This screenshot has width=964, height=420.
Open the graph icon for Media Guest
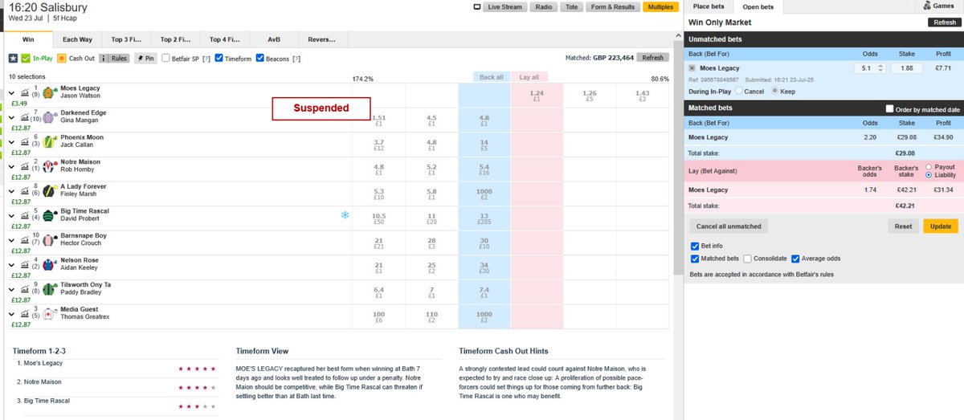pos(25,314)
